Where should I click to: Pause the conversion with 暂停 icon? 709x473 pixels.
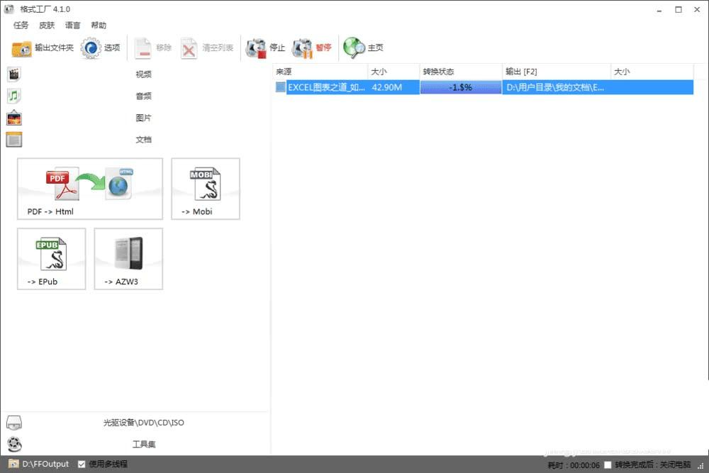pyautogui.click(x=302, y=48)
